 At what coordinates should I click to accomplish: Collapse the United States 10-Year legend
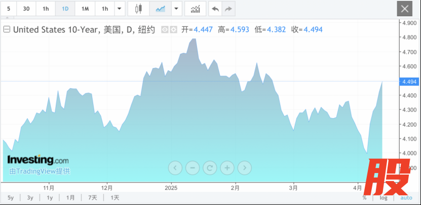(x=7, y=29)
